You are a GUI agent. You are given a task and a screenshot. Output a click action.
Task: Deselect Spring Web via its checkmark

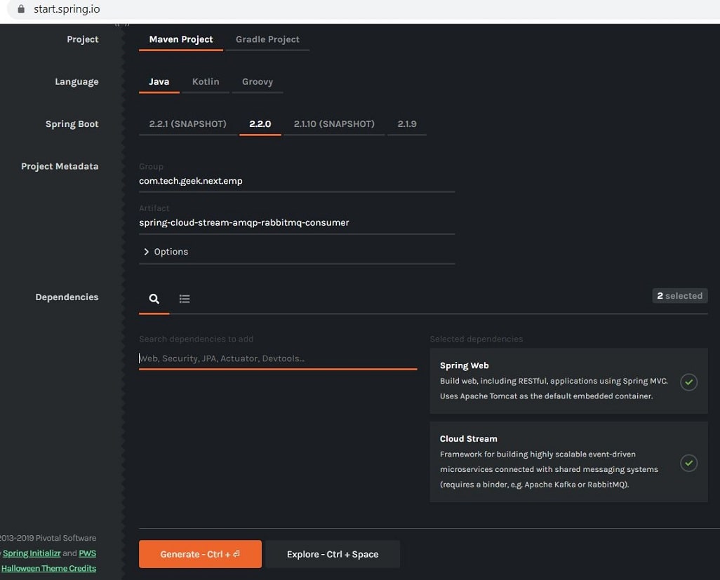point(688,382)
